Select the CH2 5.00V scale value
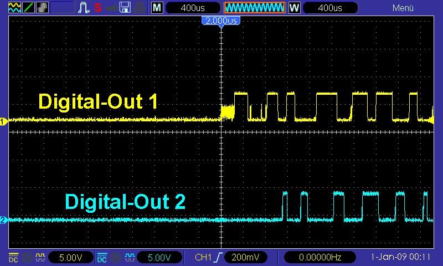This screenshot has height=266, width=443. click(x=159, y=257)
